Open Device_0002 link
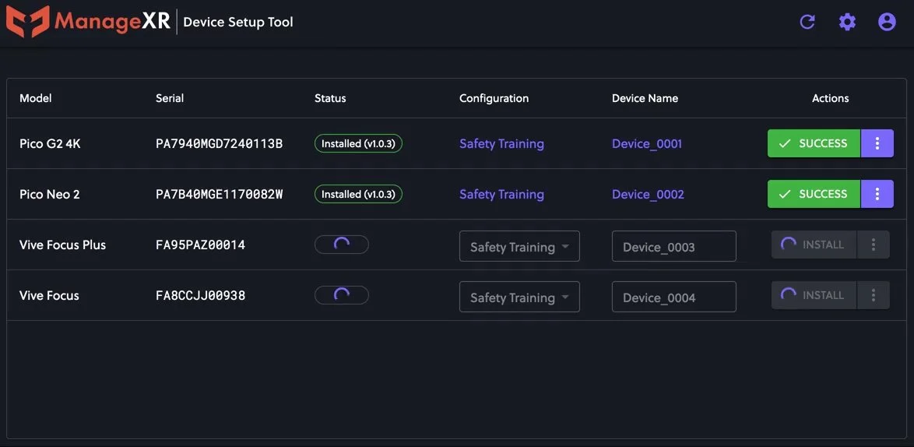 coord(648,195)
